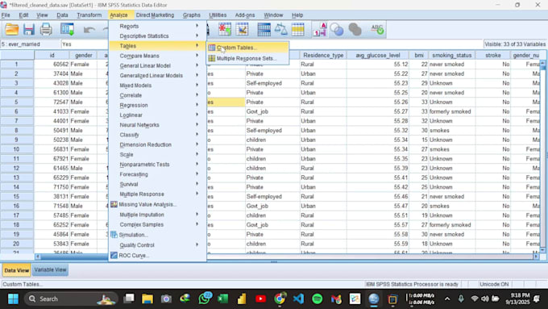Select the gender column header
The image size is (548, 309).
[x=84, y=56]
